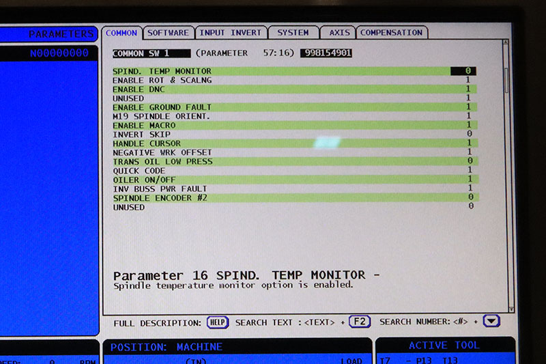Select the TRANS OIL LOW PRESS row
Viewport: 546px width, 364px height.
coord(296,162)
